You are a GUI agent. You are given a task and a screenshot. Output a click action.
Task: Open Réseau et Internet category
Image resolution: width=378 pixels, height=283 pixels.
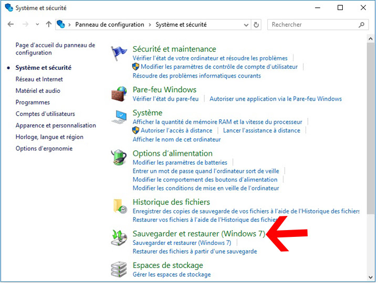tap(39, 79)
